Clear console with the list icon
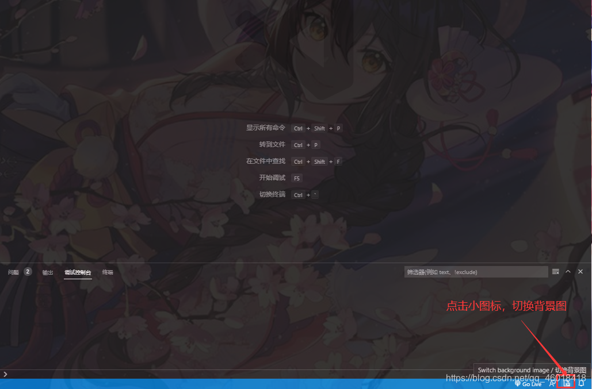This screenshot has height=389, width=592. coord(555,272)
